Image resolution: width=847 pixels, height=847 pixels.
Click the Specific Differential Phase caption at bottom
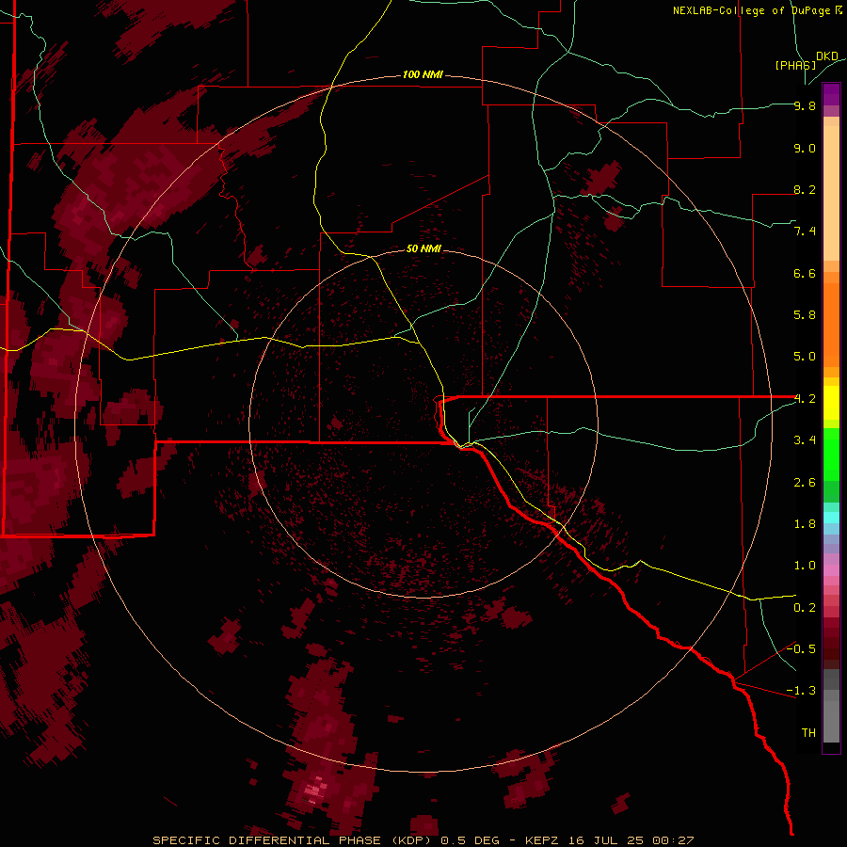click(x=423, y=840)
